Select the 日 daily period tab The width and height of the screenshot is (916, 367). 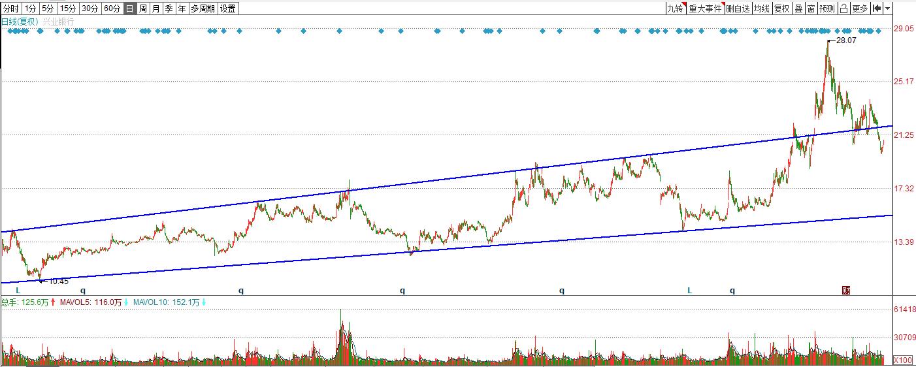[x=129, y=8]
